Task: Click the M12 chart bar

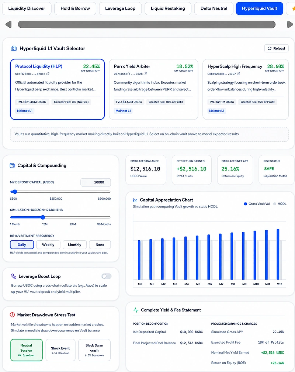Action: pos(278,254)
